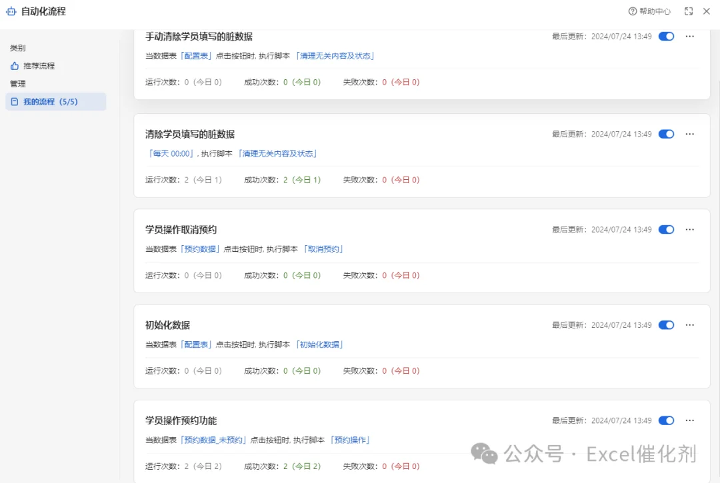Click the 每天 00:00 schedule link
This screenshot has width=720, height=483.
(x=171, y=154)
